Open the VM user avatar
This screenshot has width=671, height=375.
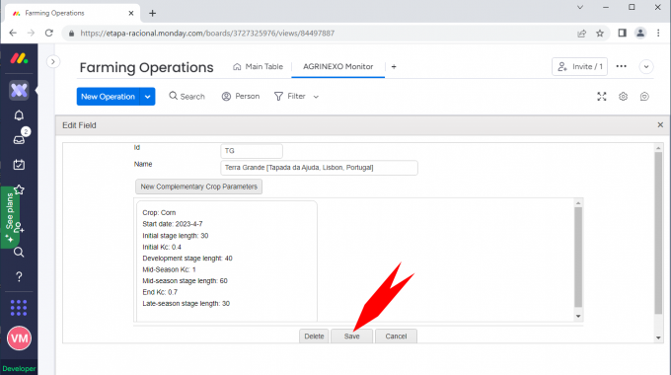[19, 338]
